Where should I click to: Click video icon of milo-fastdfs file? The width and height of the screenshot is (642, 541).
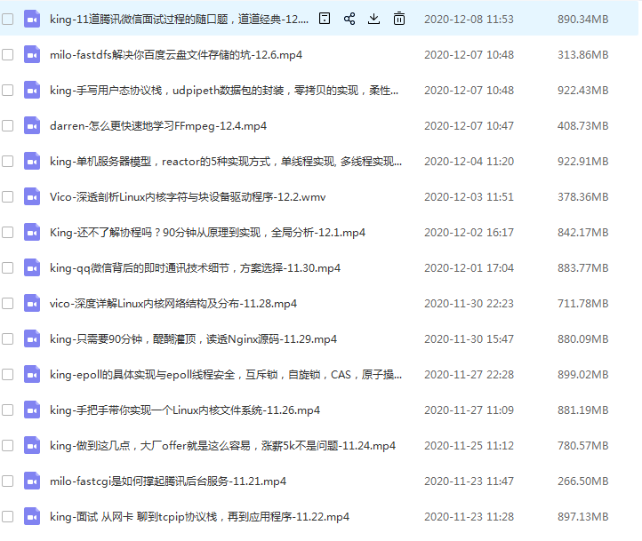click(32, 54)
